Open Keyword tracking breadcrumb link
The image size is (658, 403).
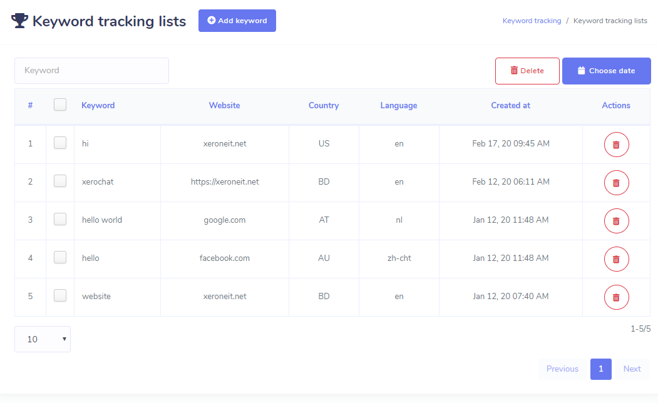coord(532,21)
